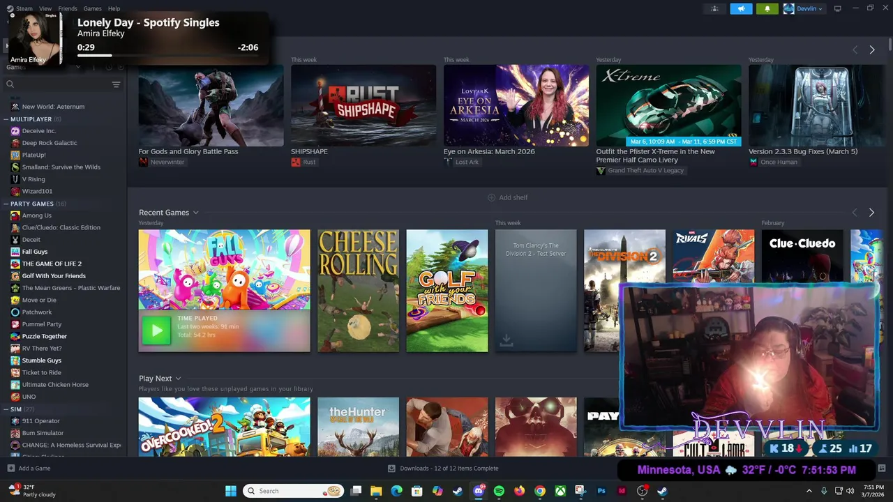The width and height of the screenshot is (893, 502).
Task: Click Bum Simulator game icon
Action: click(15, 433)
